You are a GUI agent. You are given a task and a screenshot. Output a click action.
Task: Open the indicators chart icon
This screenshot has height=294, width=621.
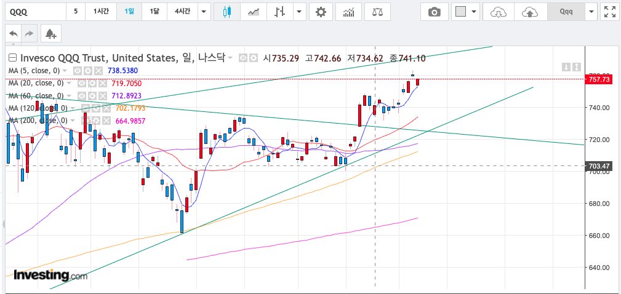pos(348,12)
